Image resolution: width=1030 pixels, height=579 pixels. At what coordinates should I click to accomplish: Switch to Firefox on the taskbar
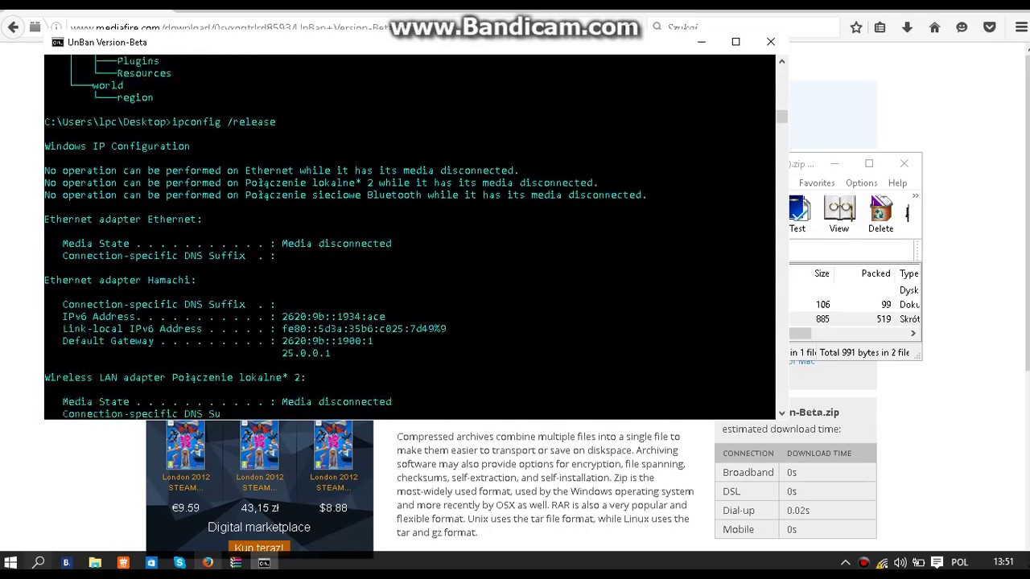click(x=208, y=563)
